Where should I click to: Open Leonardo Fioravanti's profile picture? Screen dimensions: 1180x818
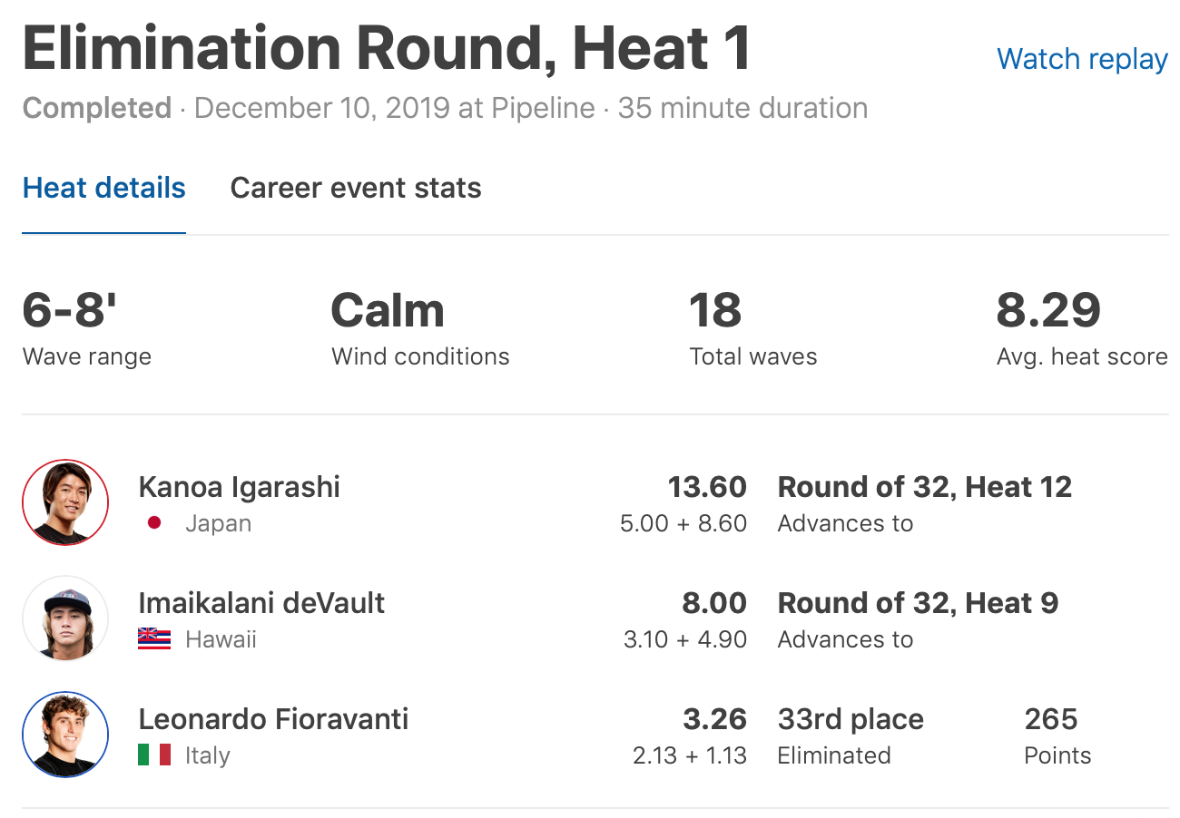point(65,735)
